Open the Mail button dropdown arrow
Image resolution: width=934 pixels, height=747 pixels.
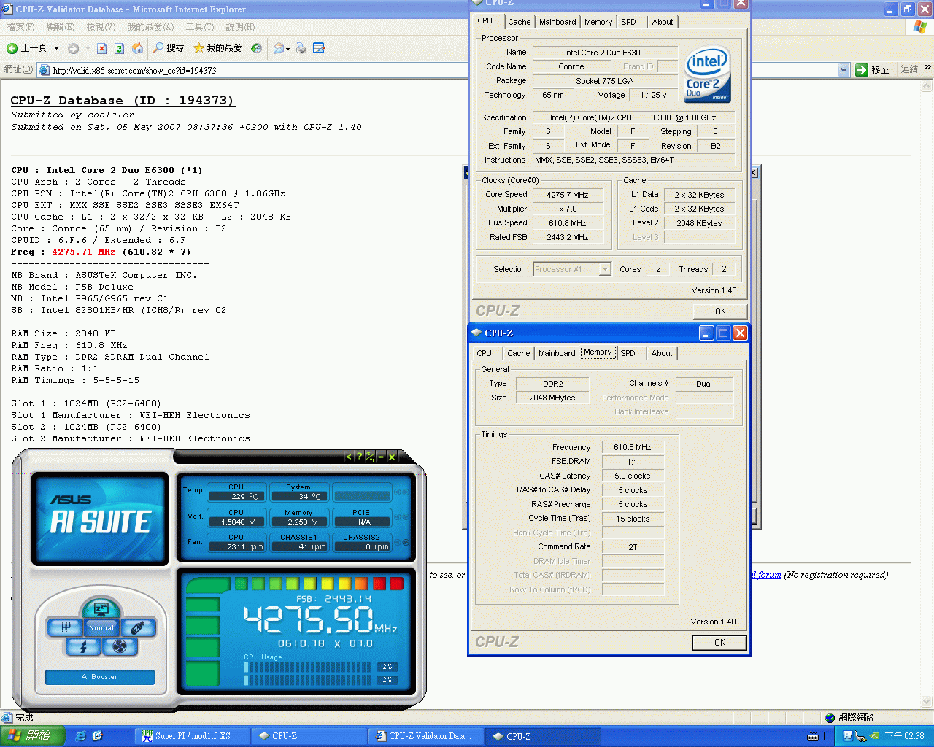pyautogui.click(x=288, y=49)
